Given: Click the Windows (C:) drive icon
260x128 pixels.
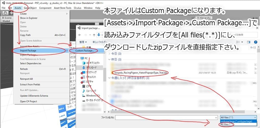Looking at the screenshot, I should click(84, 95).
